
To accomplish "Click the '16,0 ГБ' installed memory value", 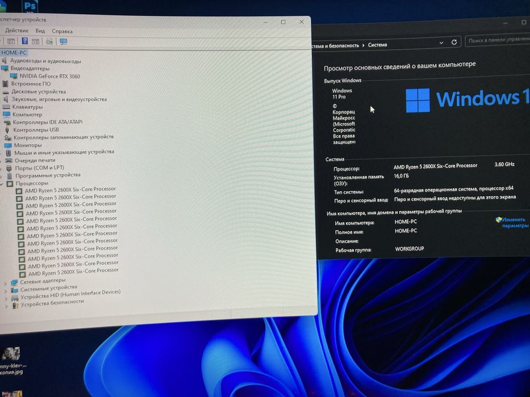I will [x=401, y=176].
